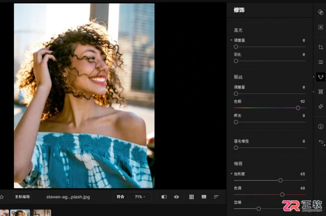The width and height of the screenshot is (326, 216).
Task: Select the Crop tool
Action: coord(321,47)
